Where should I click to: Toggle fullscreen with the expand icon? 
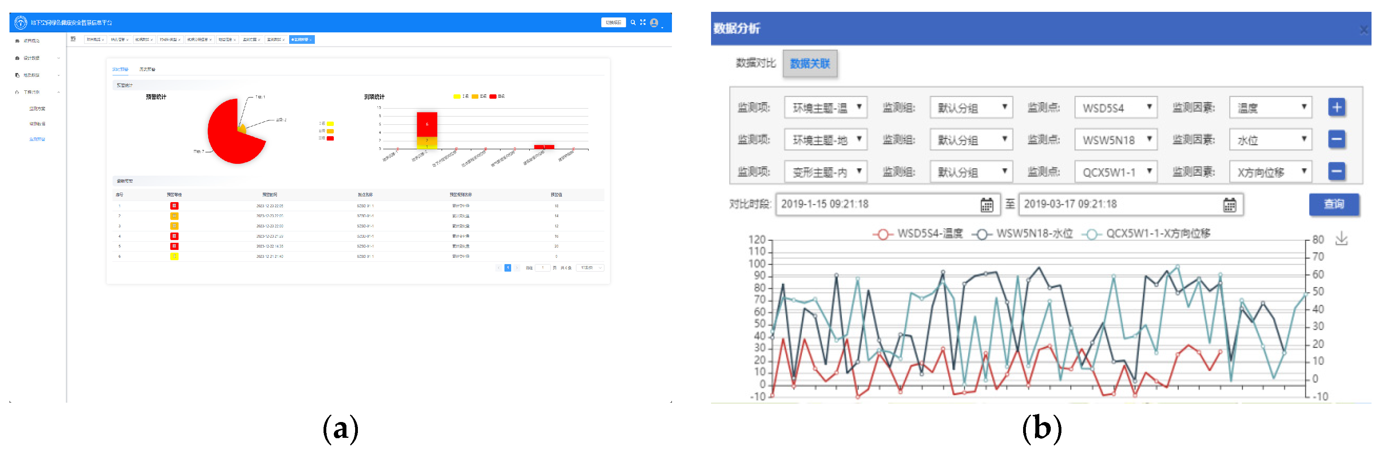point(643,23)
